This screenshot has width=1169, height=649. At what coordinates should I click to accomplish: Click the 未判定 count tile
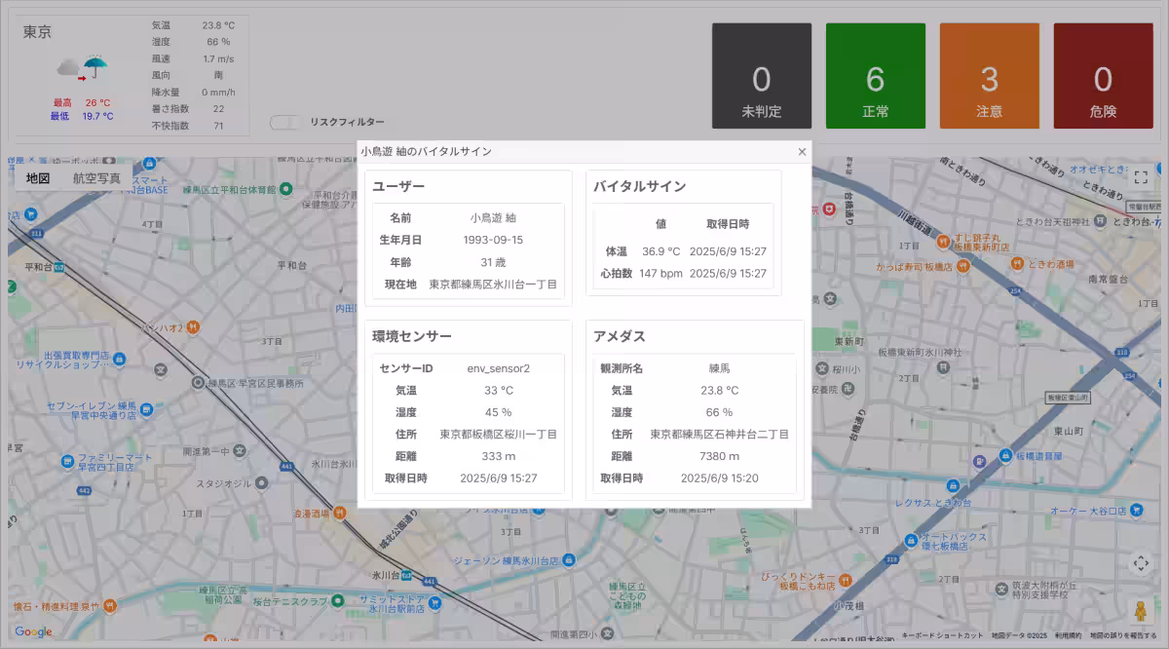tap(762, 76)
